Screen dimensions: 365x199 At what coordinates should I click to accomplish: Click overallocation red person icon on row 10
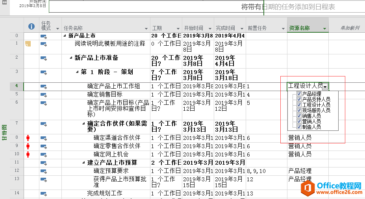pyautogui.click(x=28, y=154)
